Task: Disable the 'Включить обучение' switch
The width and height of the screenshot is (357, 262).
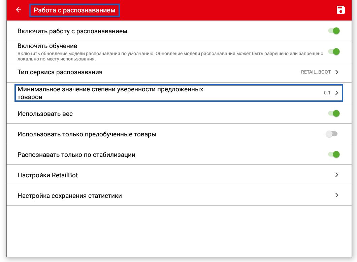Action: tap(334, 52)
